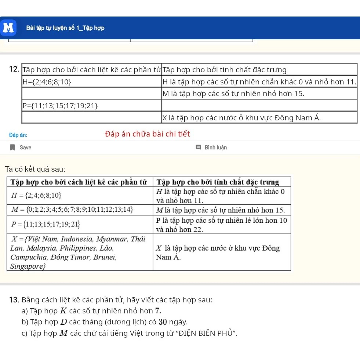Click the header title Bài tập tự luyện số 1_Tập hợp

coord(65,28)
